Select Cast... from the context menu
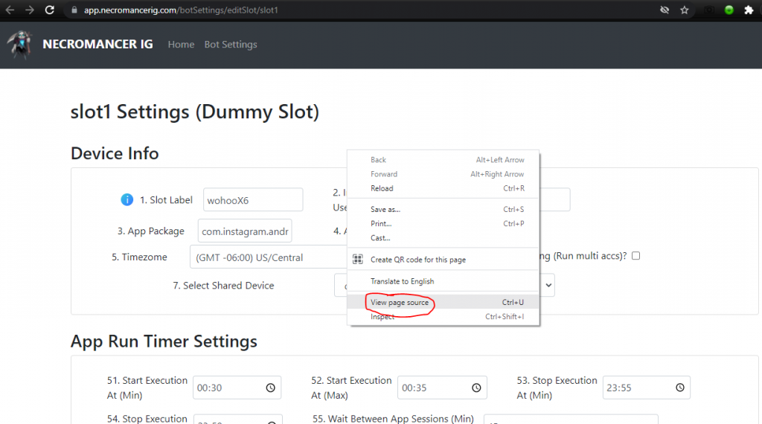762x424 pixels. click(x=444, y=238)
